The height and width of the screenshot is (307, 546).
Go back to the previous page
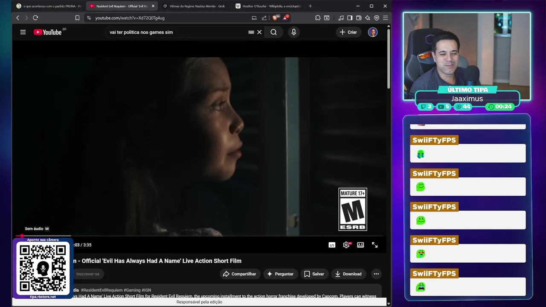click(17, 18)
